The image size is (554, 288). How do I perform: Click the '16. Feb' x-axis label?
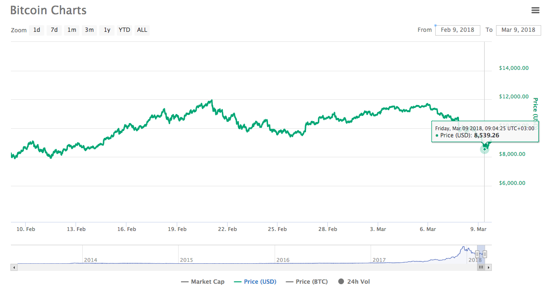point(126,229)
